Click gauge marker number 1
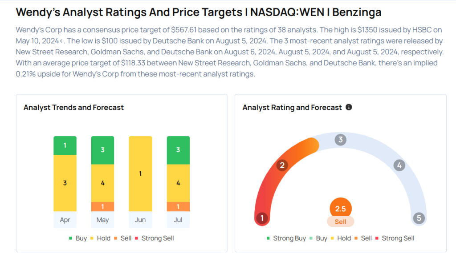 tap(262, 218)
